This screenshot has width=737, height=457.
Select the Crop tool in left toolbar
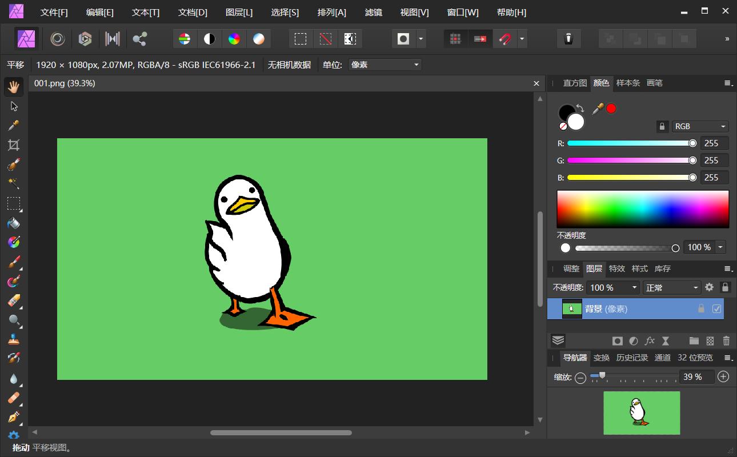coord(14,145)
